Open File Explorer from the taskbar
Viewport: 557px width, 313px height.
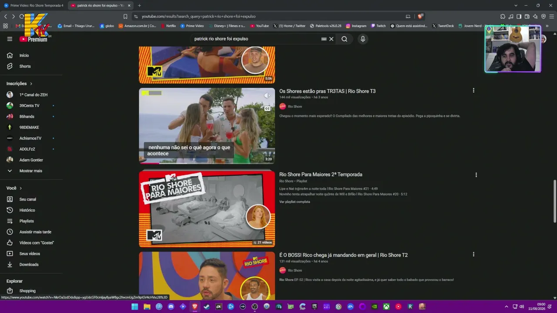(x=147, y=306)
